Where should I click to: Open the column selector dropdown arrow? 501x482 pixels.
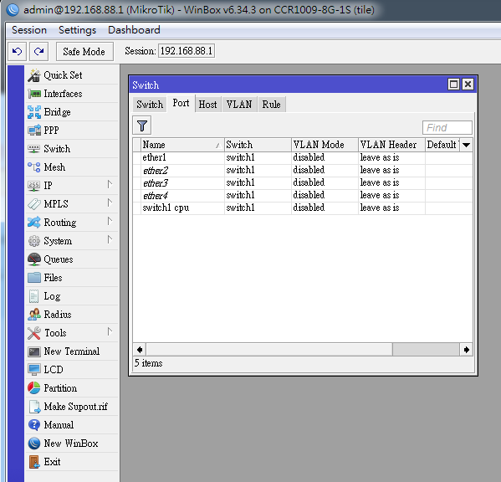click(466, 145)
